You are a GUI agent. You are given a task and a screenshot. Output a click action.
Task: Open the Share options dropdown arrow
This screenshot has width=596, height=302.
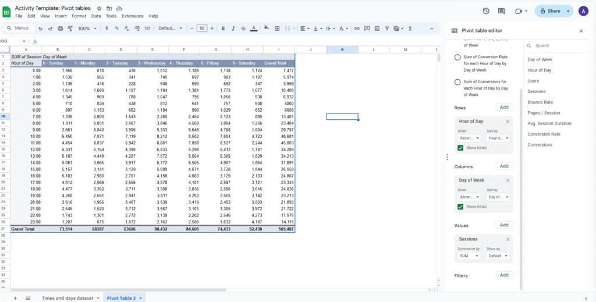point(568,11)
